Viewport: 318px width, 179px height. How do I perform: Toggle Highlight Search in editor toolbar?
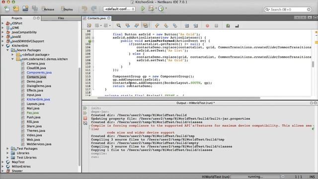(x=146, y=25)
